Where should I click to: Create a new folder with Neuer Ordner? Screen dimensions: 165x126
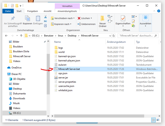point(102,21)
